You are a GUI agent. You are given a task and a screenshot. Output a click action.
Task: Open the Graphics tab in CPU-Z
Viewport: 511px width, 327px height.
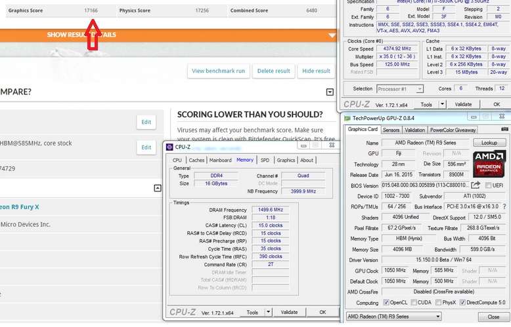[x=286, y=160]
